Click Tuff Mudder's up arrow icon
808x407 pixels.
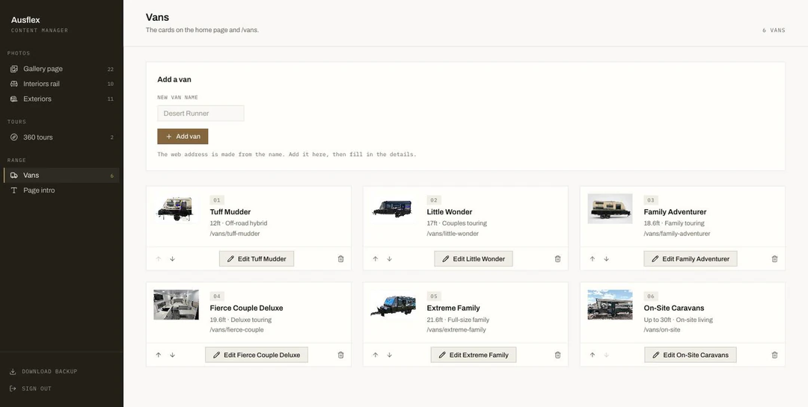(158, 259)
